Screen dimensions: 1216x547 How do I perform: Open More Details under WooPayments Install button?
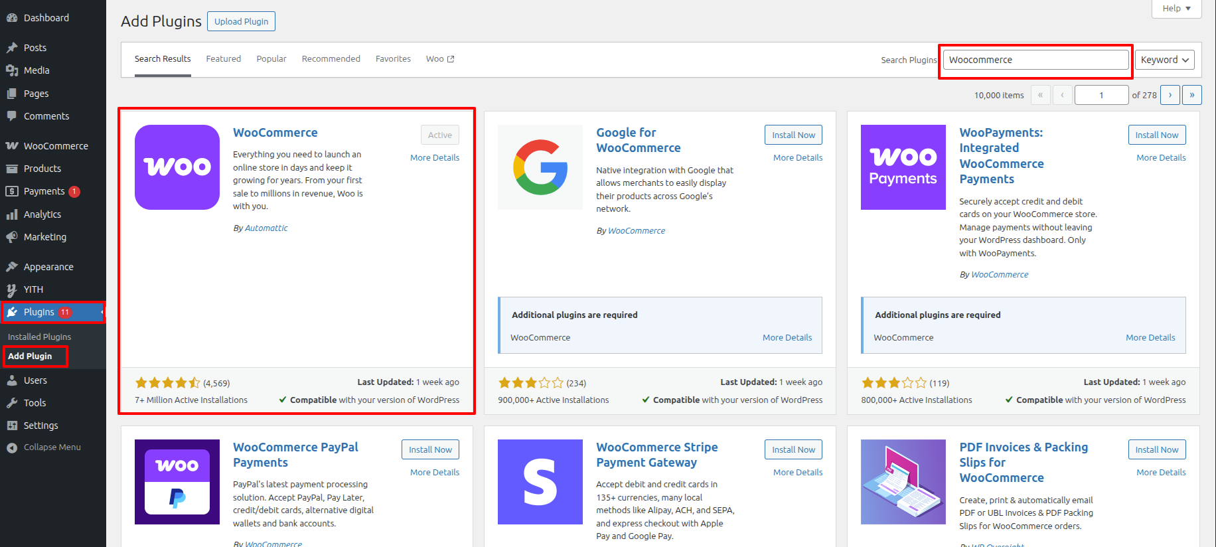pyautogui.click(x=1161, y=158)
